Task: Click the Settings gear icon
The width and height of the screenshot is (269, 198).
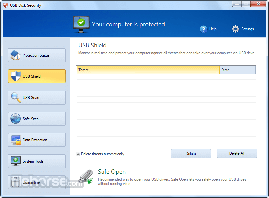Action: click(235, 29)
